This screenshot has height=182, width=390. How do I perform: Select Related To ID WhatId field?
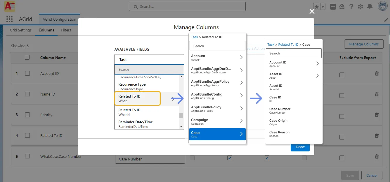pyautogui.click(x=146, y=112)
